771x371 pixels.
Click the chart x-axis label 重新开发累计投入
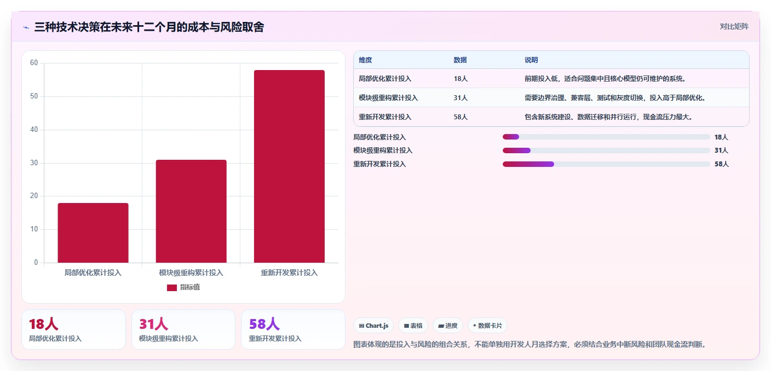[289, 273]
